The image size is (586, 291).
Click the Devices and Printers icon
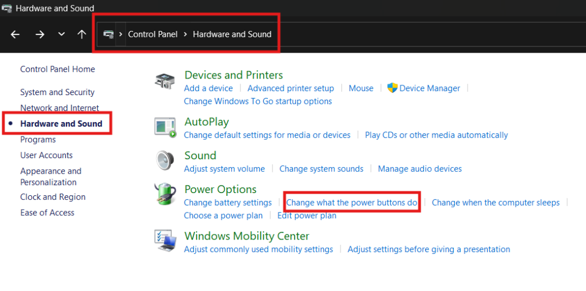pos(165,81)
